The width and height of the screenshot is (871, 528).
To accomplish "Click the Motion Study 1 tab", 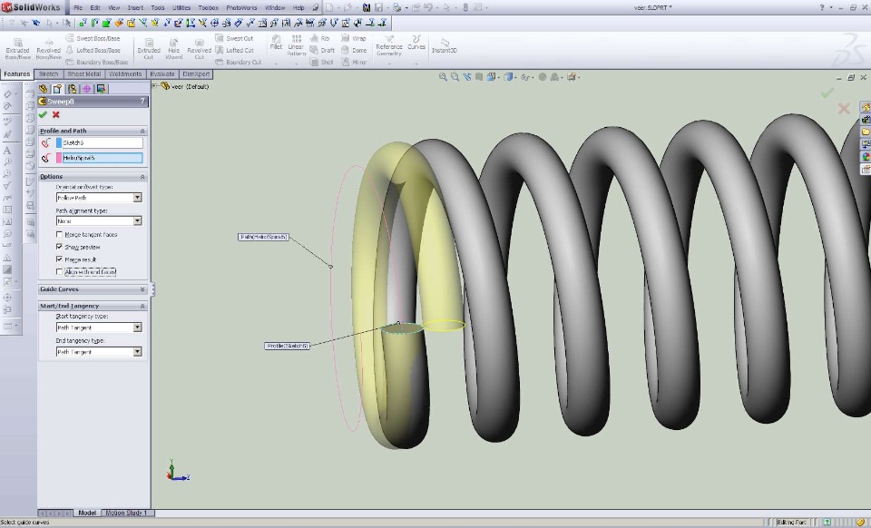I will (125, 513).
